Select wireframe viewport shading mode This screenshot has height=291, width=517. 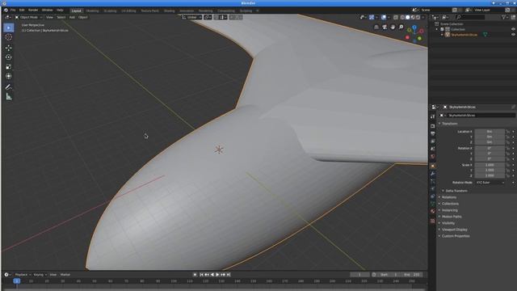click(x=402, y=18)
